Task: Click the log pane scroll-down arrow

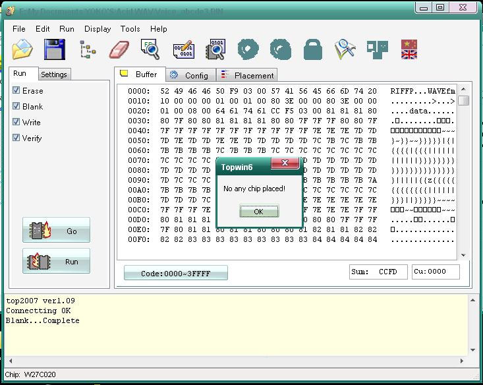Action: tap(473, 350)
